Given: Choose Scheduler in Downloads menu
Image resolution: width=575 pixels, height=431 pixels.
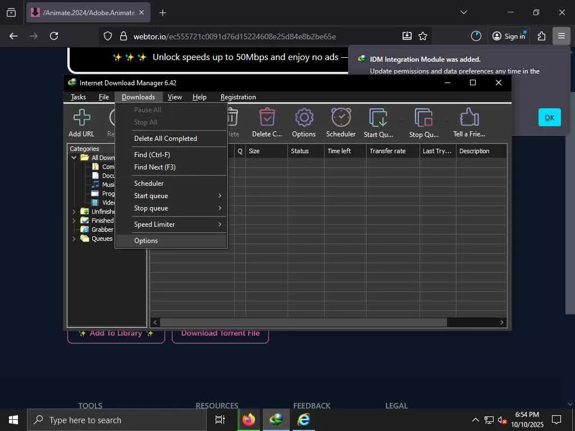Looking at the screenshot, I should tap(171, 184).
